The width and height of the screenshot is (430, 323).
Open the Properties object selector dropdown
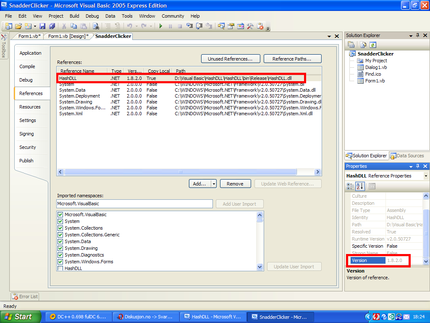[426, 176]
